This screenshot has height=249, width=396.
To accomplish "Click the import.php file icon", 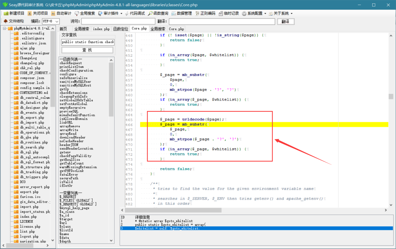I will tap(16, 207).
